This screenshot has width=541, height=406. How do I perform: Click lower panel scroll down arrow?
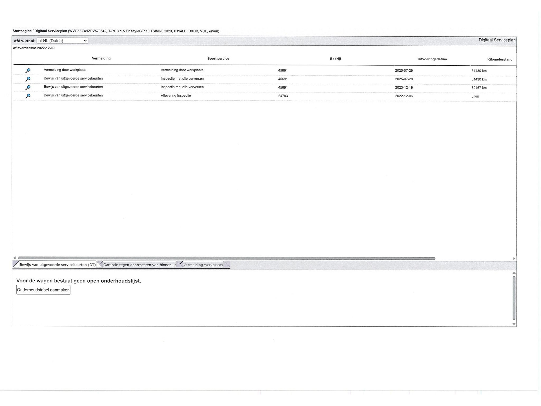point(514,324)
